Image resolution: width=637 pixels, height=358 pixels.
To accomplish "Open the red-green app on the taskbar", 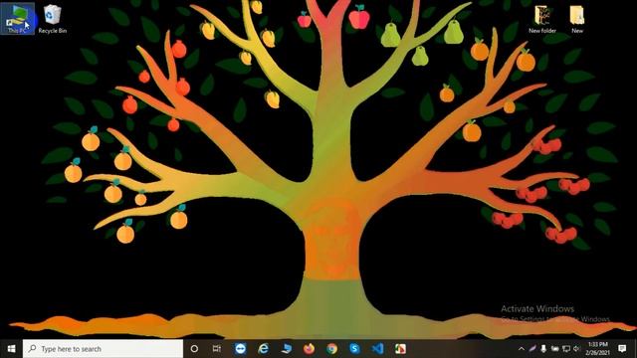I will pos(400,349).
